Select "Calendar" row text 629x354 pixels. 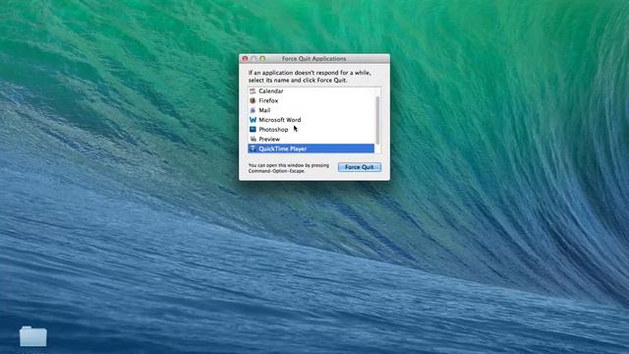pos(271,91)
